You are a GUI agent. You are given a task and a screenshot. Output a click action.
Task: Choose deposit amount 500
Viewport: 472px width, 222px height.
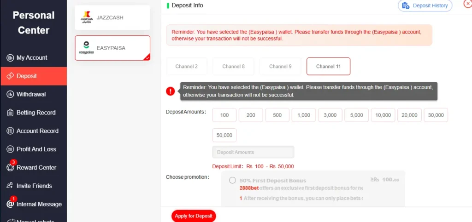tap(277, 115)
